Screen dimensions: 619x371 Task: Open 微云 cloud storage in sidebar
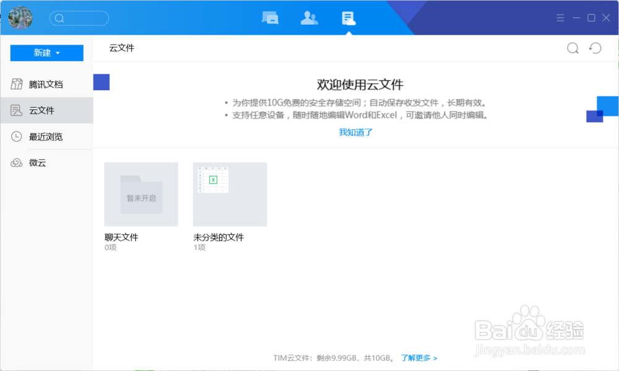point(37,163)
